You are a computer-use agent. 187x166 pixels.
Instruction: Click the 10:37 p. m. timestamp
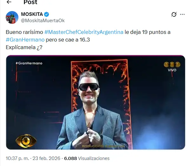coord(17,158)
